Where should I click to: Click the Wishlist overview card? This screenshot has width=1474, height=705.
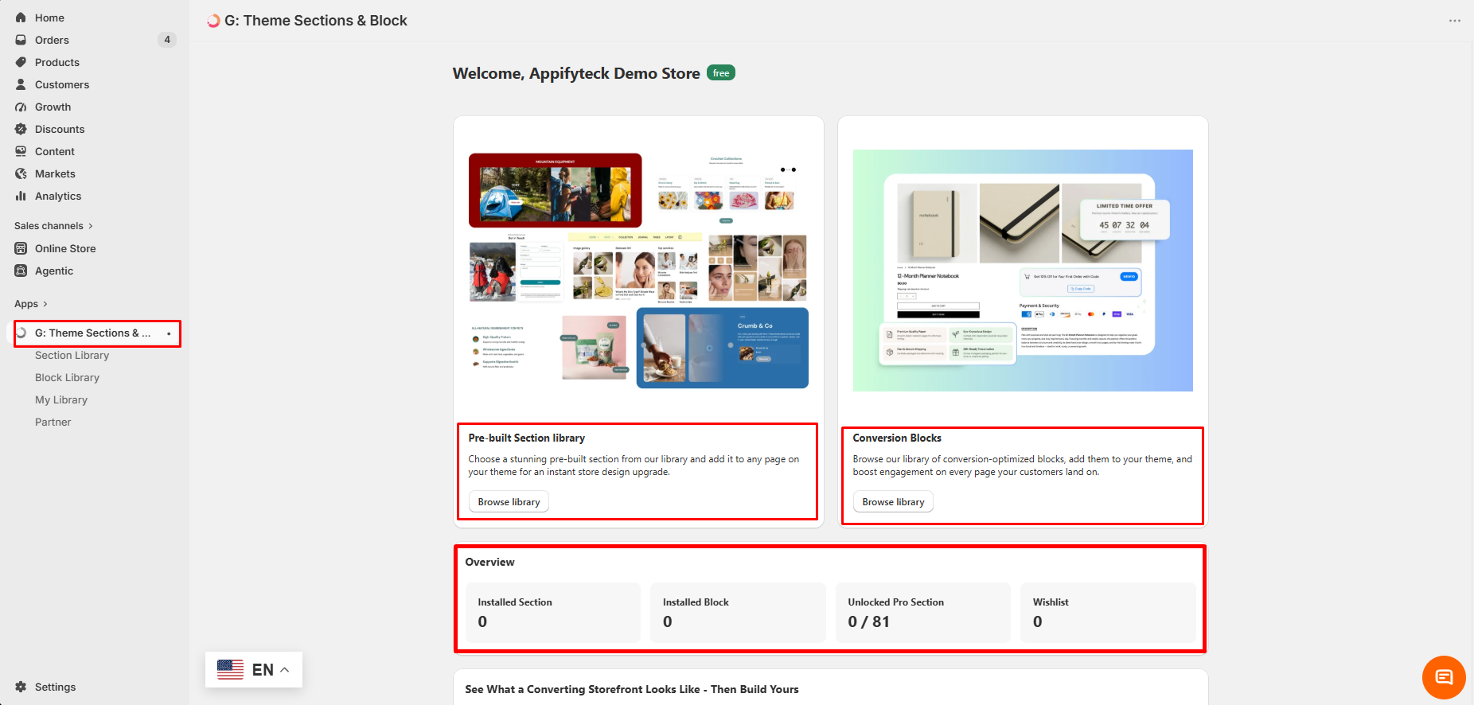pyautogui.click(x=1108, y=613)
